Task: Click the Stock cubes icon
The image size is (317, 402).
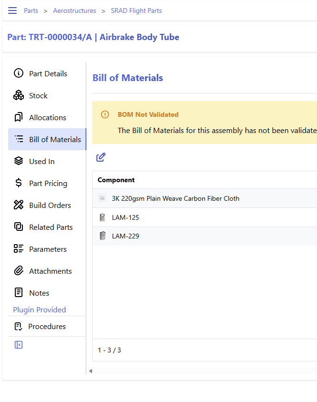Action: click(x=19, y=95)
